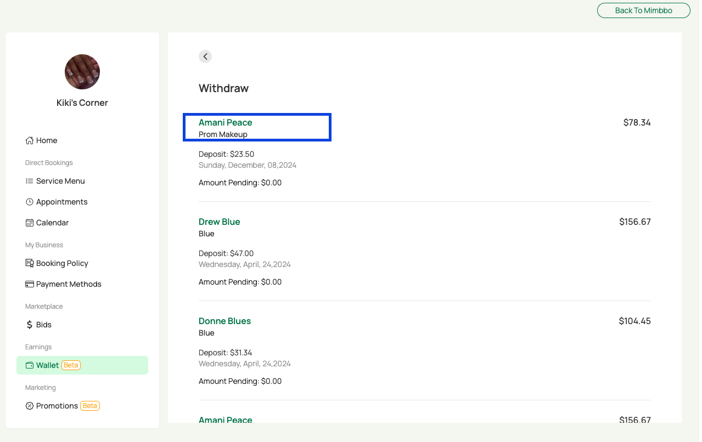Select Wallet in Earnings section
The image size is (702, 442).
(82, 365)
